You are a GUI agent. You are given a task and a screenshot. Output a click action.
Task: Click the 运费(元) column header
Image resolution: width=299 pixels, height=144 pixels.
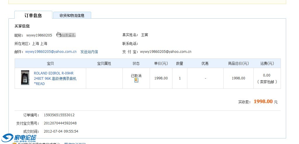pos(267,63)
